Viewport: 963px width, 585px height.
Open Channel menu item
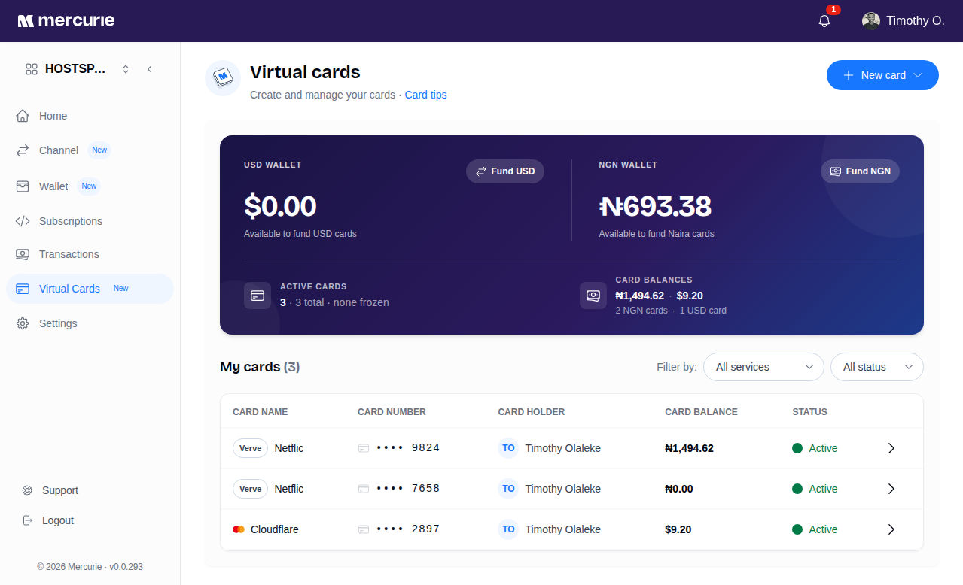[x=90, y=150]
